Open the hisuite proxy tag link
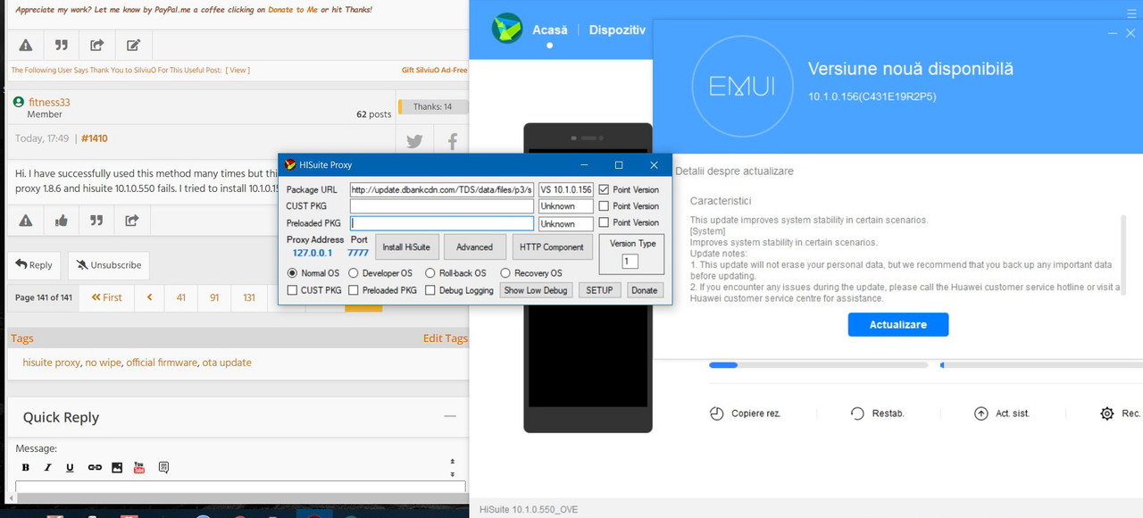The width and height of the screenshot is (1143, 518). (51, 363)
